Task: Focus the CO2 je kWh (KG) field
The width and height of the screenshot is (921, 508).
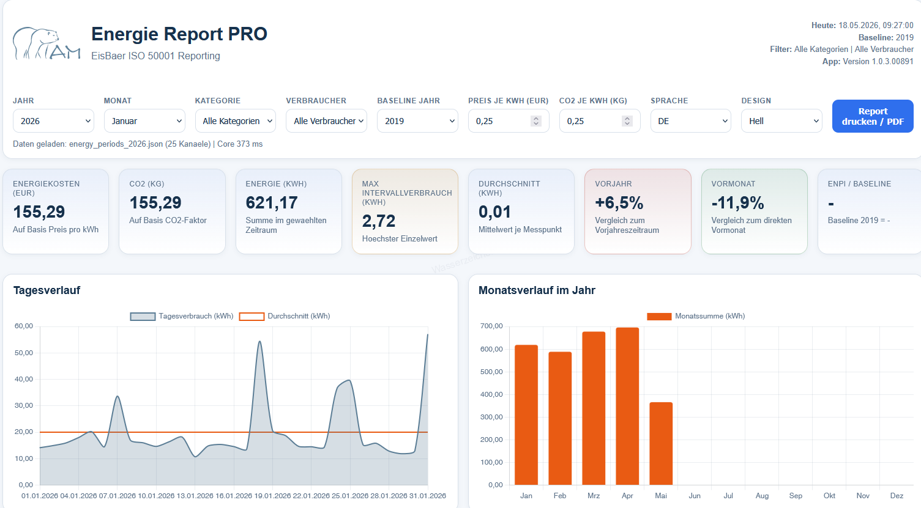Action: click(600, 121)
